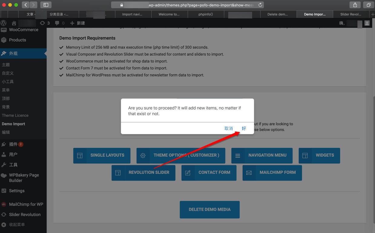This screenshot has width=375, height=233.
Task: Click the NAVIGATION MENU import button
Action: click(x=262, y=155)
